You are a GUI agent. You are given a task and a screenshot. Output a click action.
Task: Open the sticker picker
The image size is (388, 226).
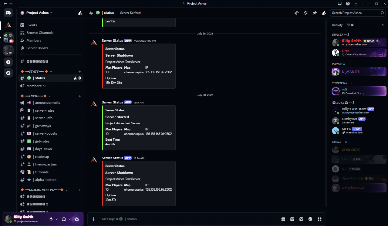pos(301,219)
